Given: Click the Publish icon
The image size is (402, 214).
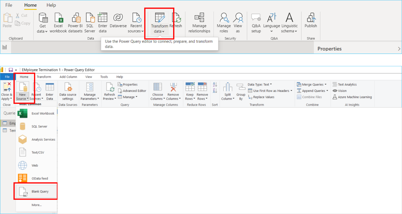Looking at the screenshot, I should click(311, 18).
